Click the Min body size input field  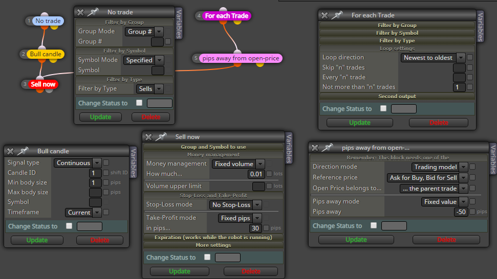(x=95, y=183)
